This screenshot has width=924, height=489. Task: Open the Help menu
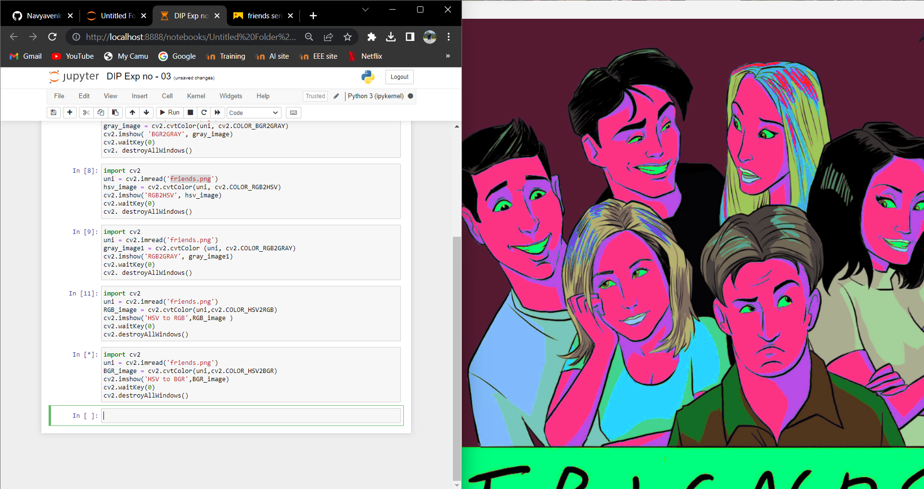pos(263,96)
